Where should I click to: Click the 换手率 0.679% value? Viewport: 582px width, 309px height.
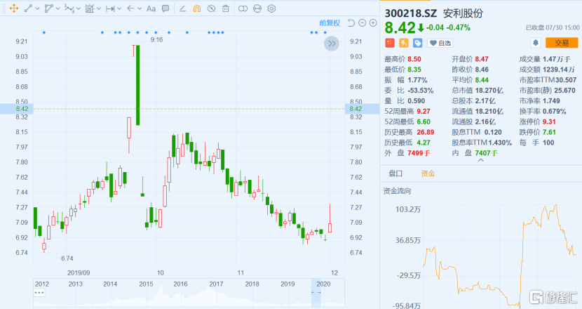pos(554,111)
